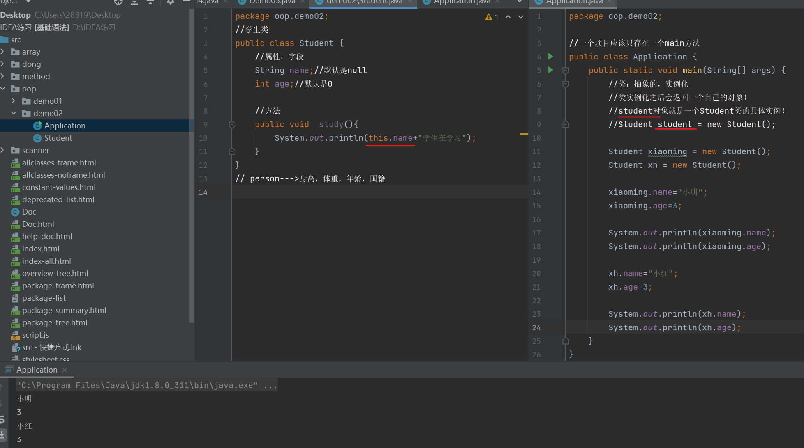804x448 pixels.
Task: Collapse the demo02 folder
Action: pyautogui.click(x=14, y=113)
